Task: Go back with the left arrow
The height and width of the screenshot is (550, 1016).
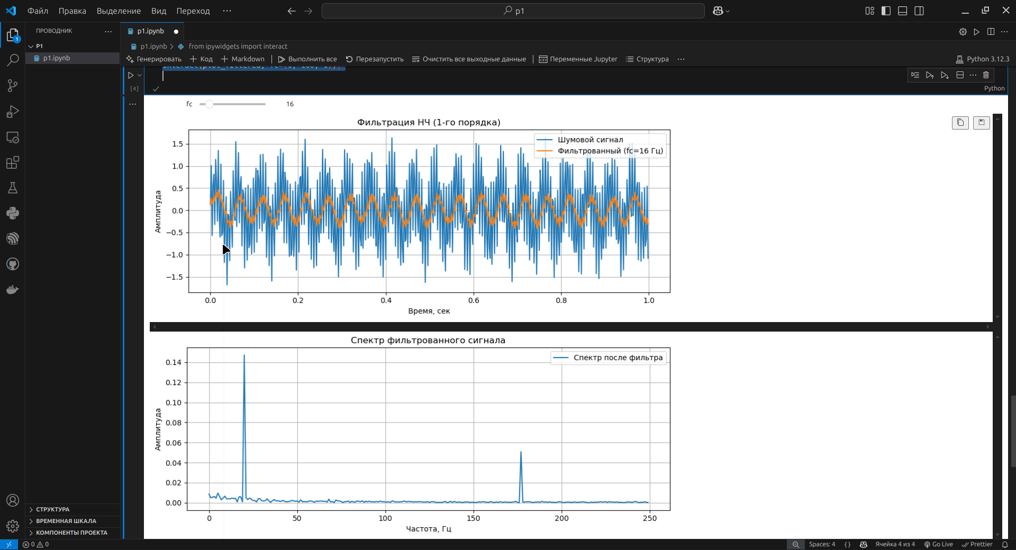Action: (x=292, y=11)
